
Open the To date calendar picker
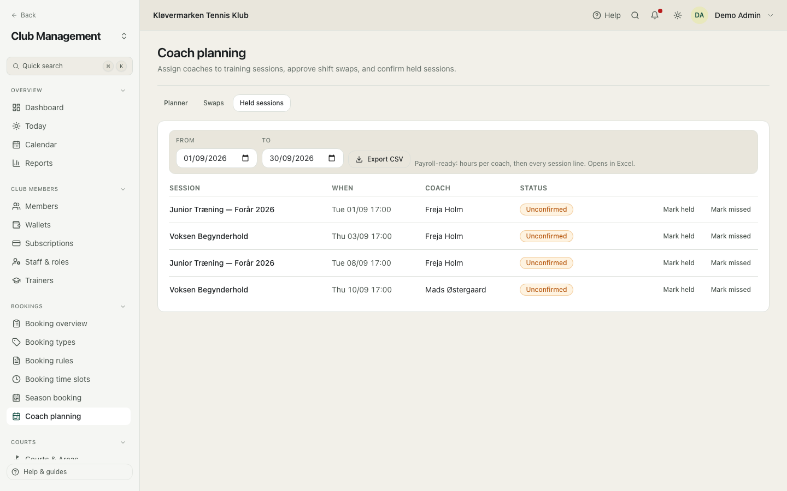pos(332,158)
